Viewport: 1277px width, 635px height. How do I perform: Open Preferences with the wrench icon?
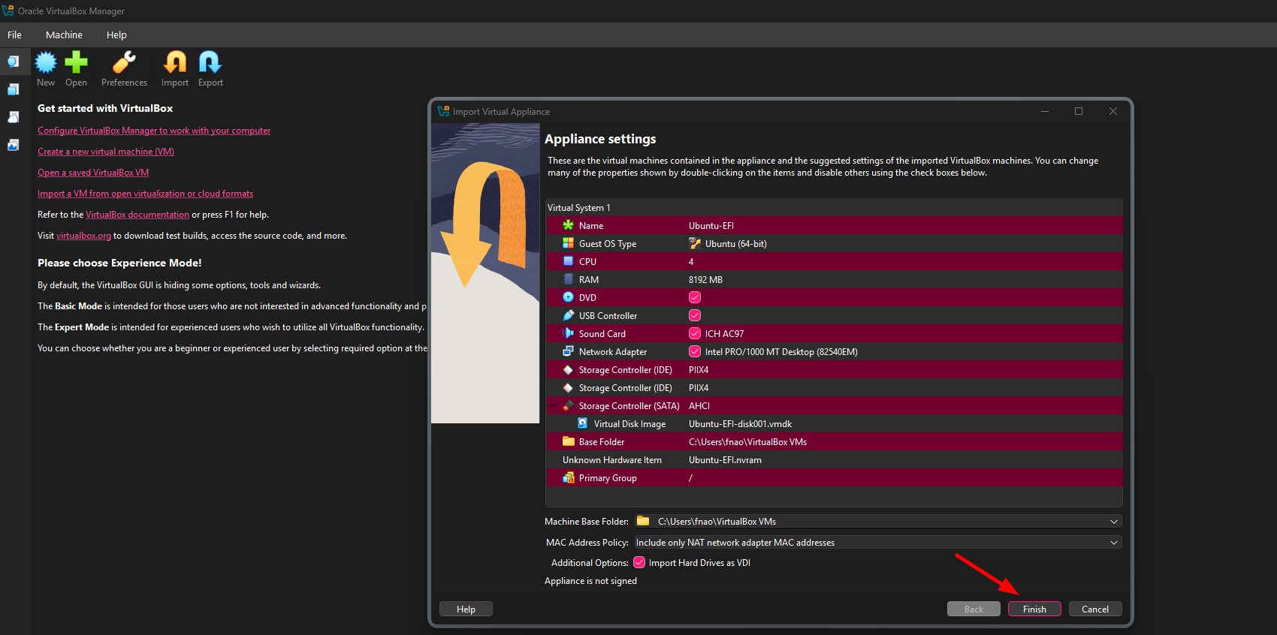[124, 63]
